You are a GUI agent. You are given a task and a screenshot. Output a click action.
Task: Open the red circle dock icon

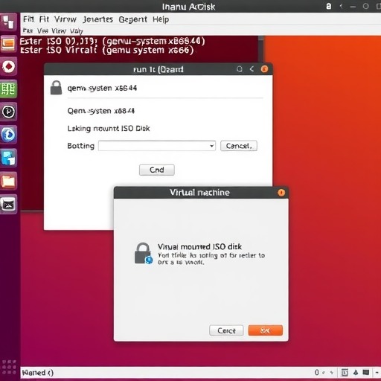click(x=8, y=66)
